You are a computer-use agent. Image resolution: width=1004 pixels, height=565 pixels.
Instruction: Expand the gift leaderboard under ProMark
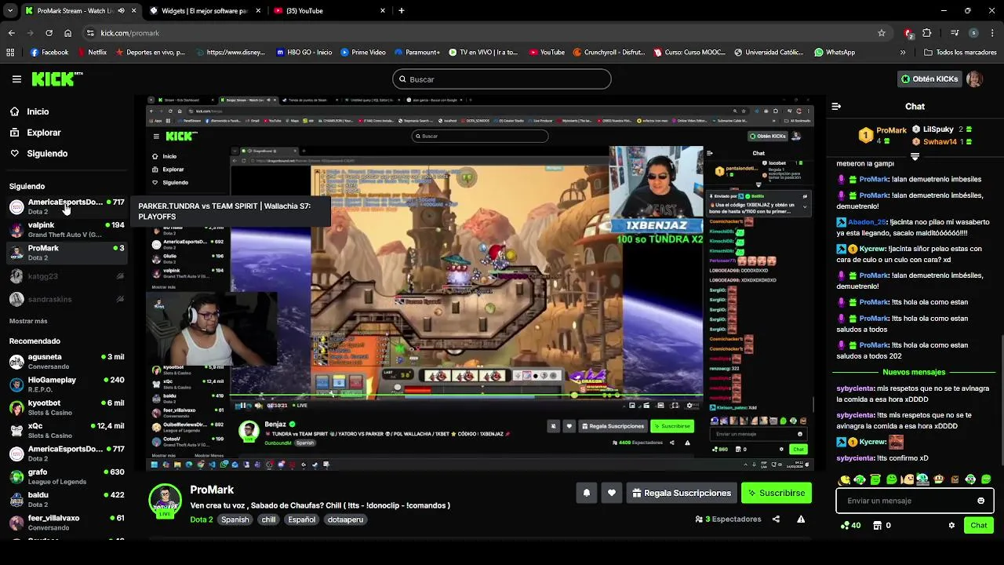point(915,156)
